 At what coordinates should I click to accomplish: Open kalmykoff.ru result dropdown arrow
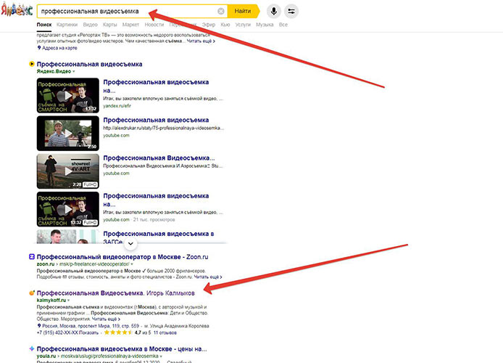pos(69,301)
